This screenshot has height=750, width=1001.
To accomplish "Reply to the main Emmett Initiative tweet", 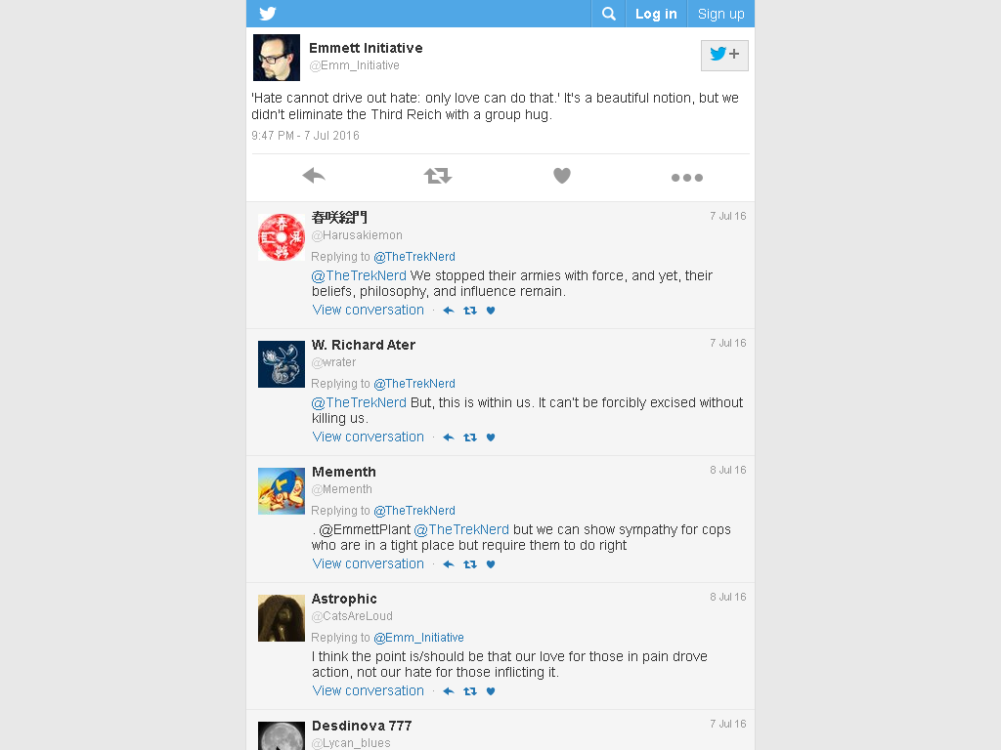I will 314,176.
